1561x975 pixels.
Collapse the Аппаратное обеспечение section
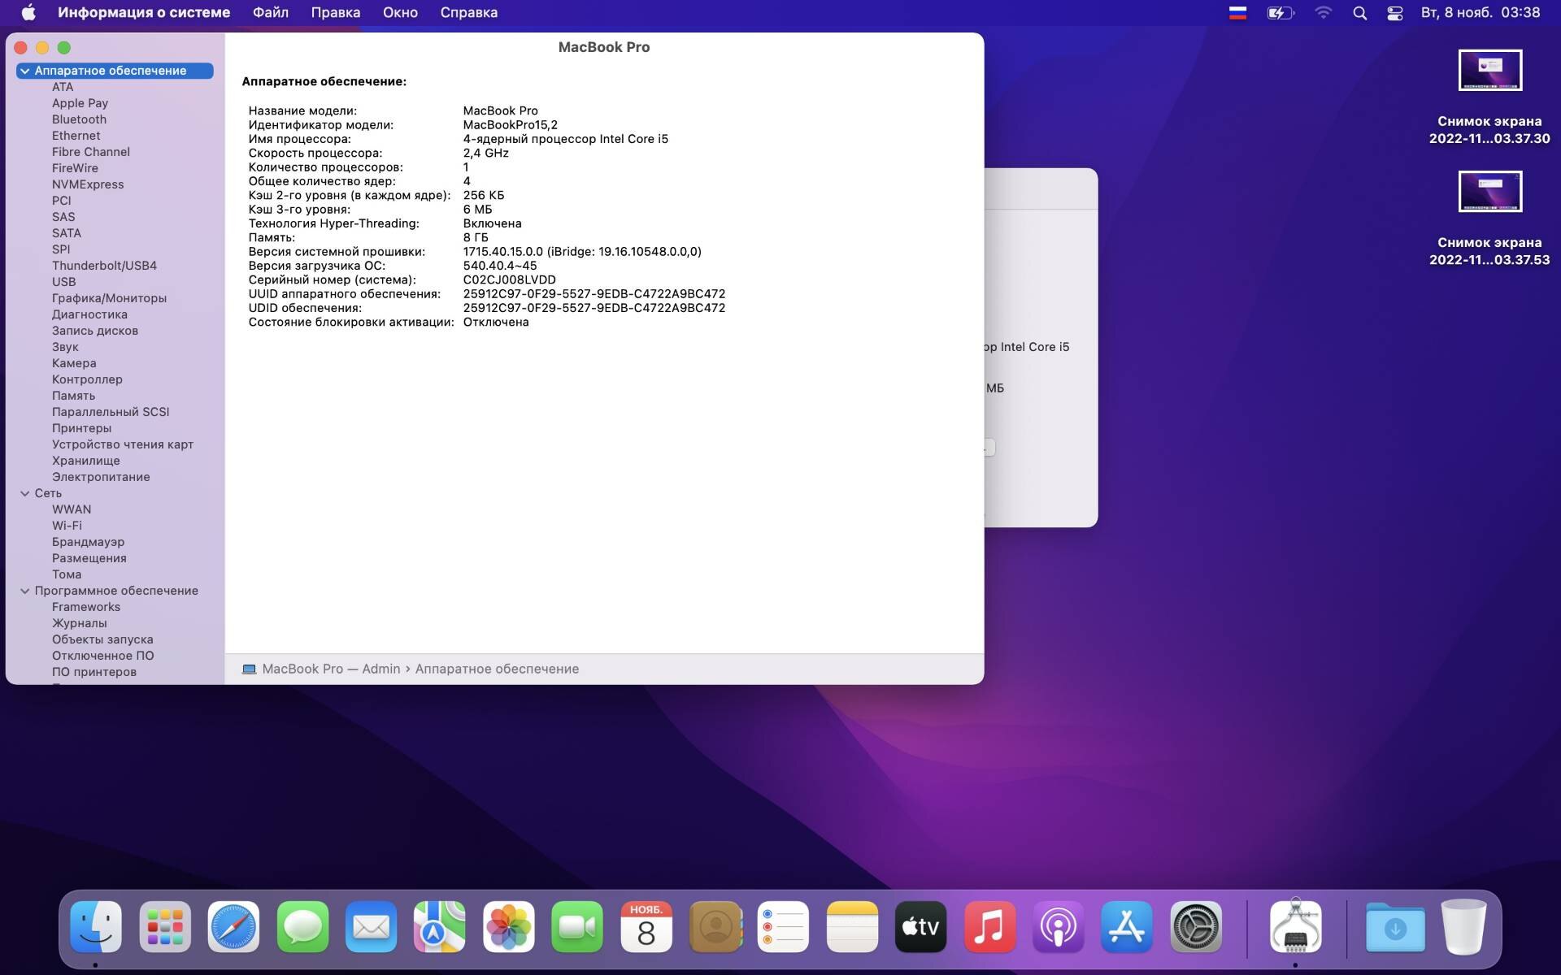[x=25, y=71]
